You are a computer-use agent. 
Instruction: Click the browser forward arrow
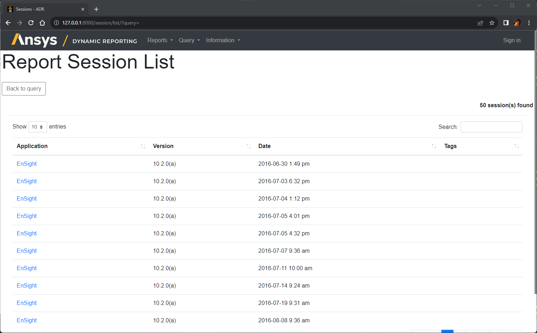tap(20, 23)
